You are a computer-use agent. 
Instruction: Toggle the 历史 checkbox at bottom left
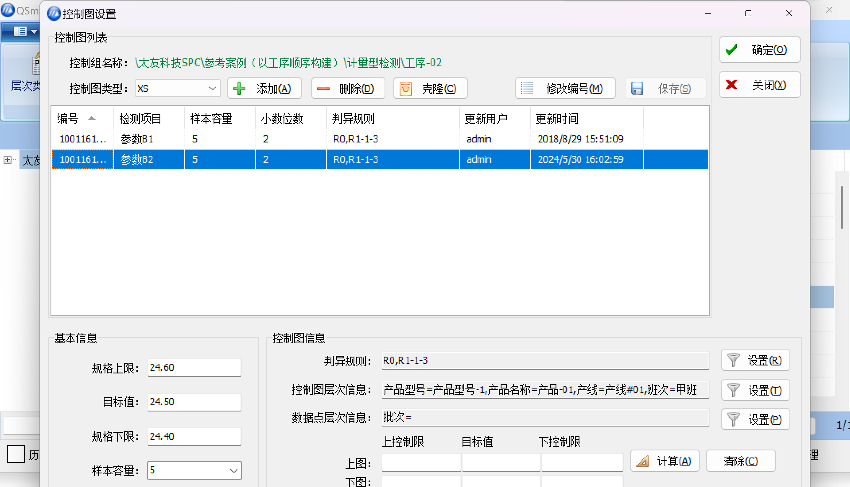pos(15,454)
